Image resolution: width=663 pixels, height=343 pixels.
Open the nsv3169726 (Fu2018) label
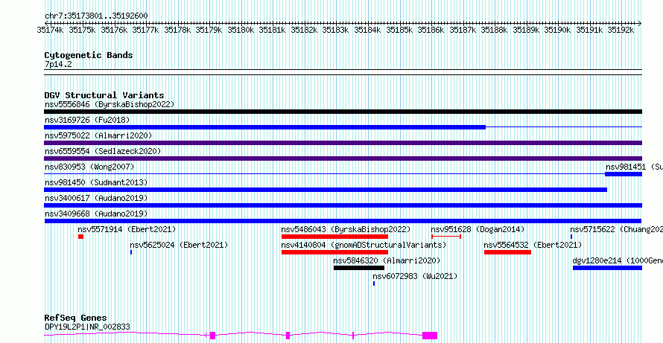(x=87, y=120)
